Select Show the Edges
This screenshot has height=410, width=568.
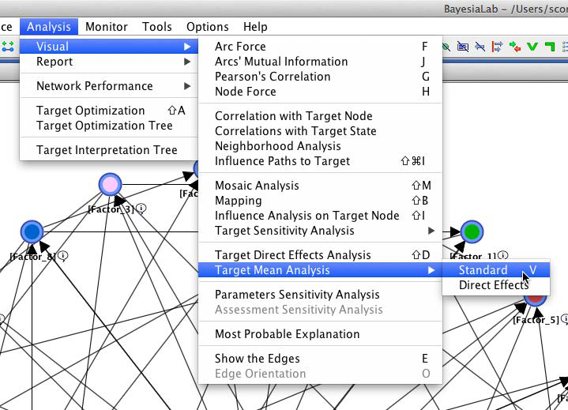click(320, 359)
